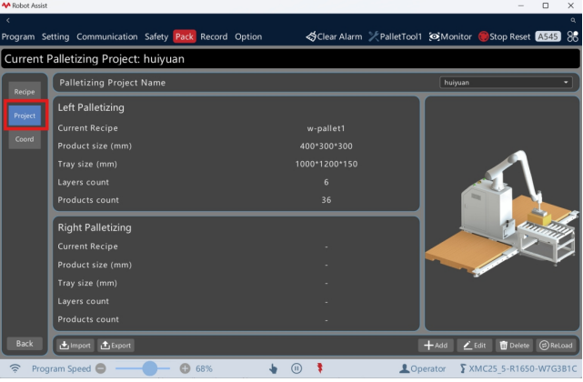Open the four-circle apps icon
The image size is (583, 382).
click(x=573, y=36)
